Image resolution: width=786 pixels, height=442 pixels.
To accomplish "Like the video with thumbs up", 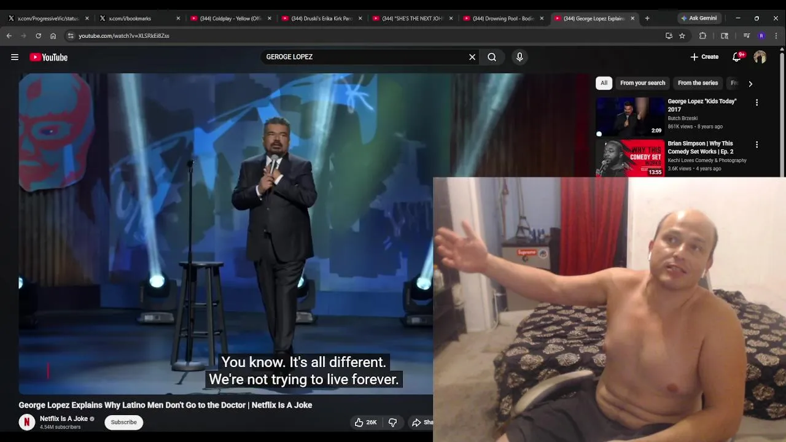I will pyautogui.click(x=359, y=422).
